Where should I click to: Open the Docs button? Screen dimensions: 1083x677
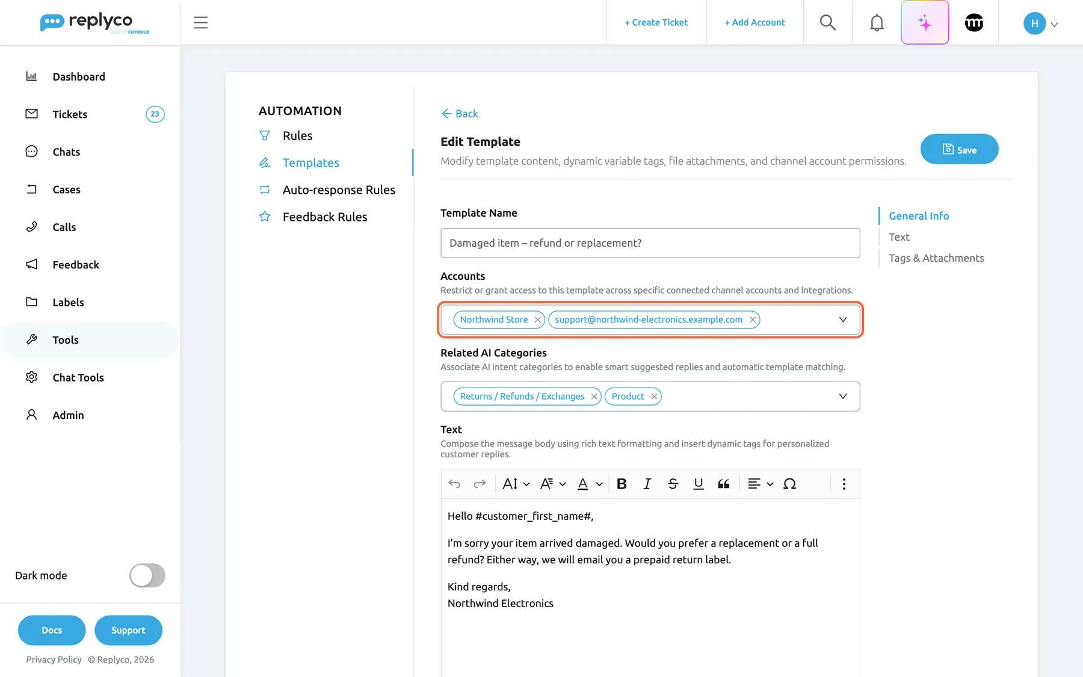pyautogui.click(x=52, y=630)
